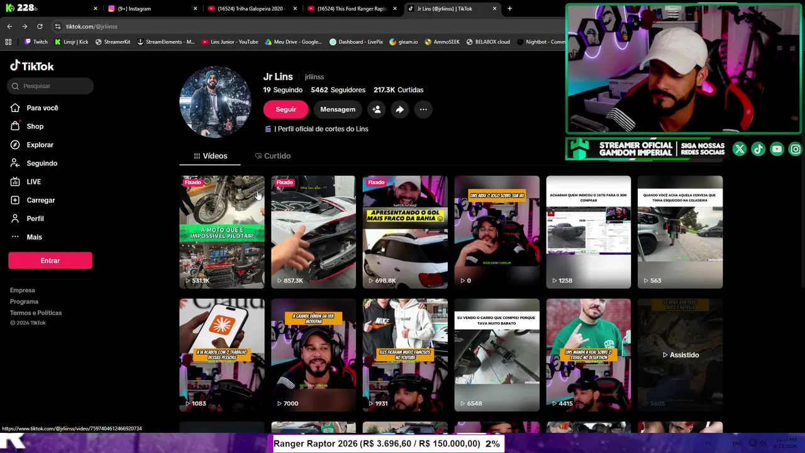
Task: Click the site info icon in the address bar
Action: pyautogui.click(x=58, y=26)
